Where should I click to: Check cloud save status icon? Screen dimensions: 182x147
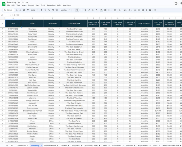tap(27, 2)
